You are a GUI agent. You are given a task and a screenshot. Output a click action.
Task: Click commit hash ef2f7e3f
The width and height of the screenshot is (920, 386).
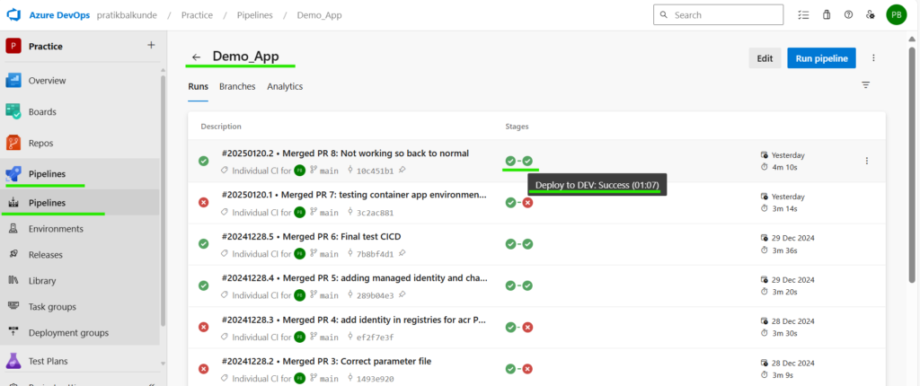click(375, 338)
